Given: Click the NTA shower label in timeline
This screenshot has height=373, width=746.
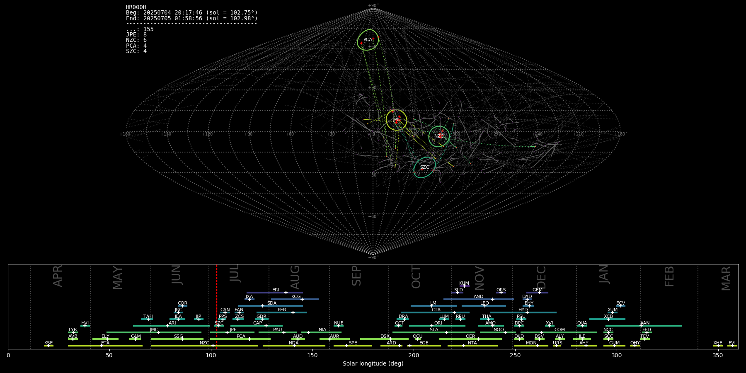Looking at the screenshot, I should click(472, 343).
